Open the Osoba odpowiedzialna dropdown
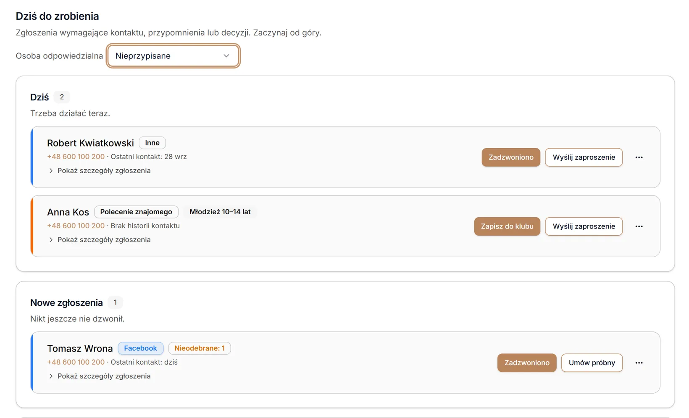 point(173,56)
